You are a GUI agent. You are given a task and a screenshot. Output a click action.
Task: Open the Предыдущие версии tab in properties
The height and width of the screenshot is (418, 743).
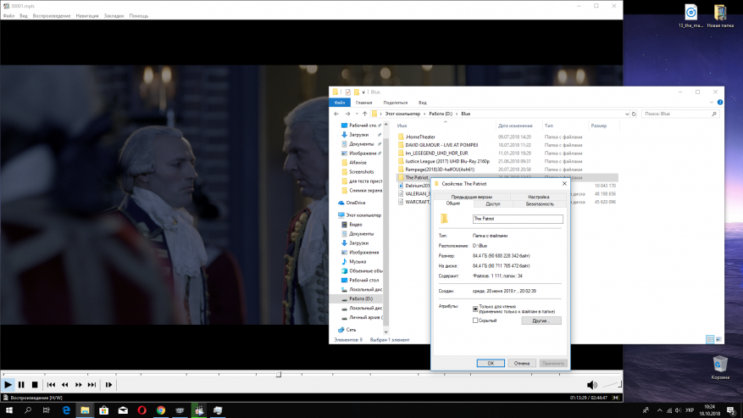click(x=472, y=197)
